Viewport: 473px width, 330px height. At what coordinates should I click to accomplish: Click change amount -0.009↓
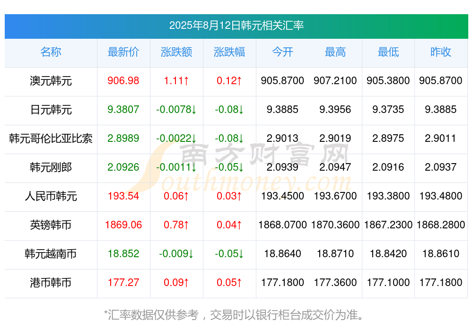click(x=176, y=254)
